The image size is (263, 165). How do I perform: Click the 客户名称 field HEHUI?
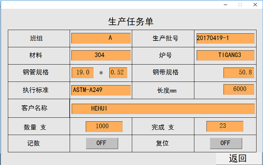(x=163, y=109)
